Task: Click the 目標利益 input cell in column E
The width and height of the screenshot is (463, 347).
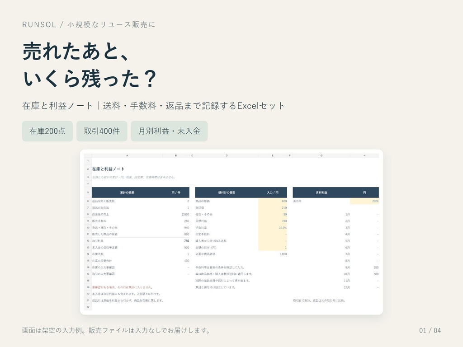Action: pyautogui.click(x=273, y=221)
